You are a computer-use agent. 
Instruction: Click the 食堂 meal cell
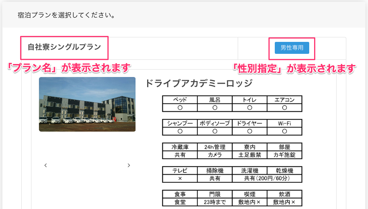pos(180,202)
